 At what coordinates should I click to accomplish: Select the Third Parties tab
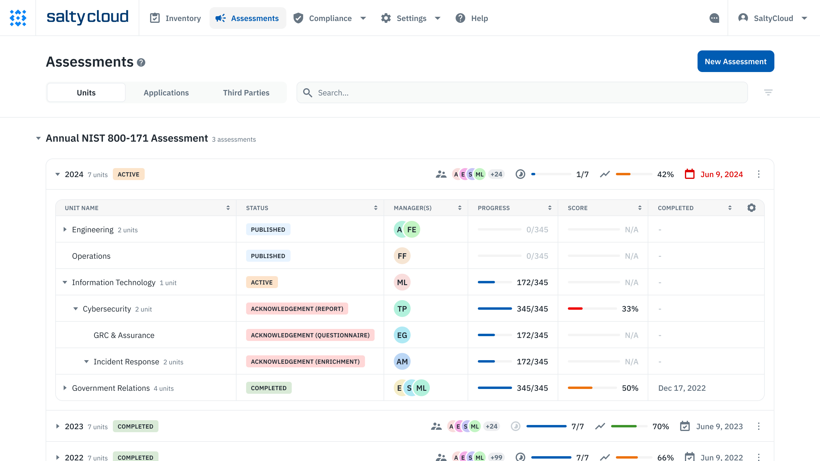(246, 92)
